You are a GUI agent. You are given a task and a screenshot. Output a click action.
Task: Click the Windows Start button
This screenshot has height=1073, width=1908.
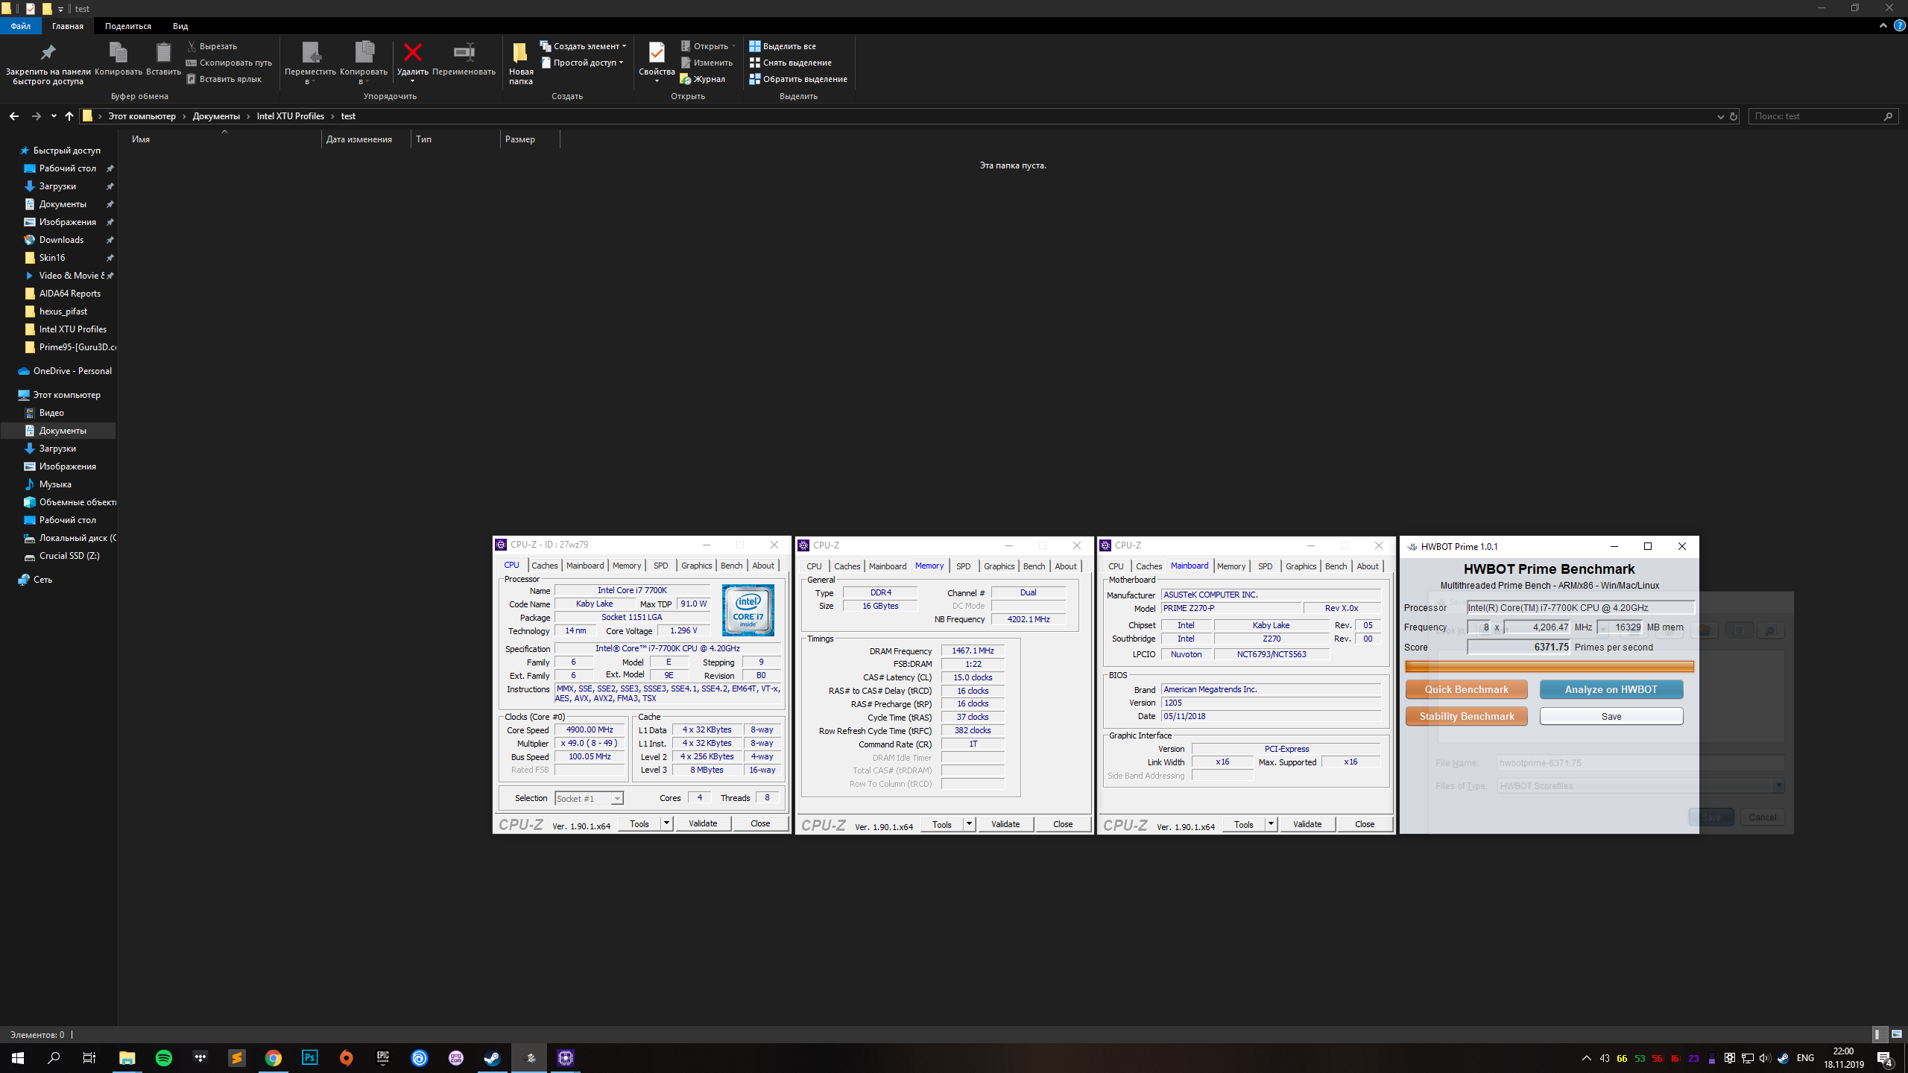[x=18, y=1057]
